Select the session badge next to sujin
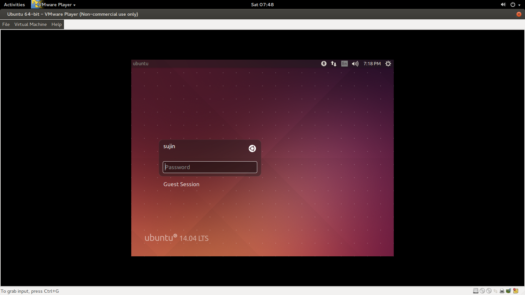This screenshot has height=295, width=525. point(252,148)
